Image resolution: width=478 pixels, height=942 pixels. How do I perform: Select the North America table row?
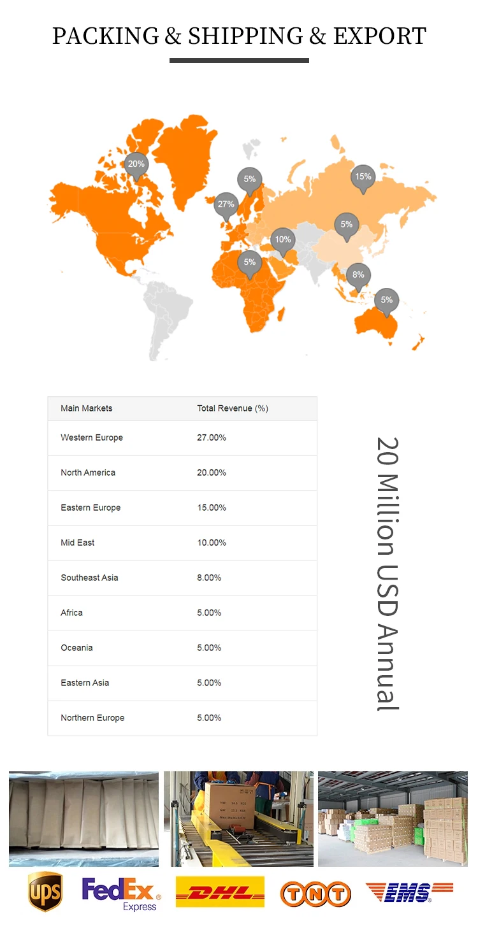(182, 473)
